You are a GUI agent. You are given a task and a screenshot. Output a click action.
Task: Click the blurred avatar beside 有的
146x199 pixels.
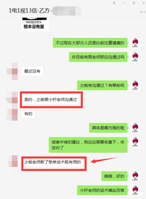tap(12, 114)
